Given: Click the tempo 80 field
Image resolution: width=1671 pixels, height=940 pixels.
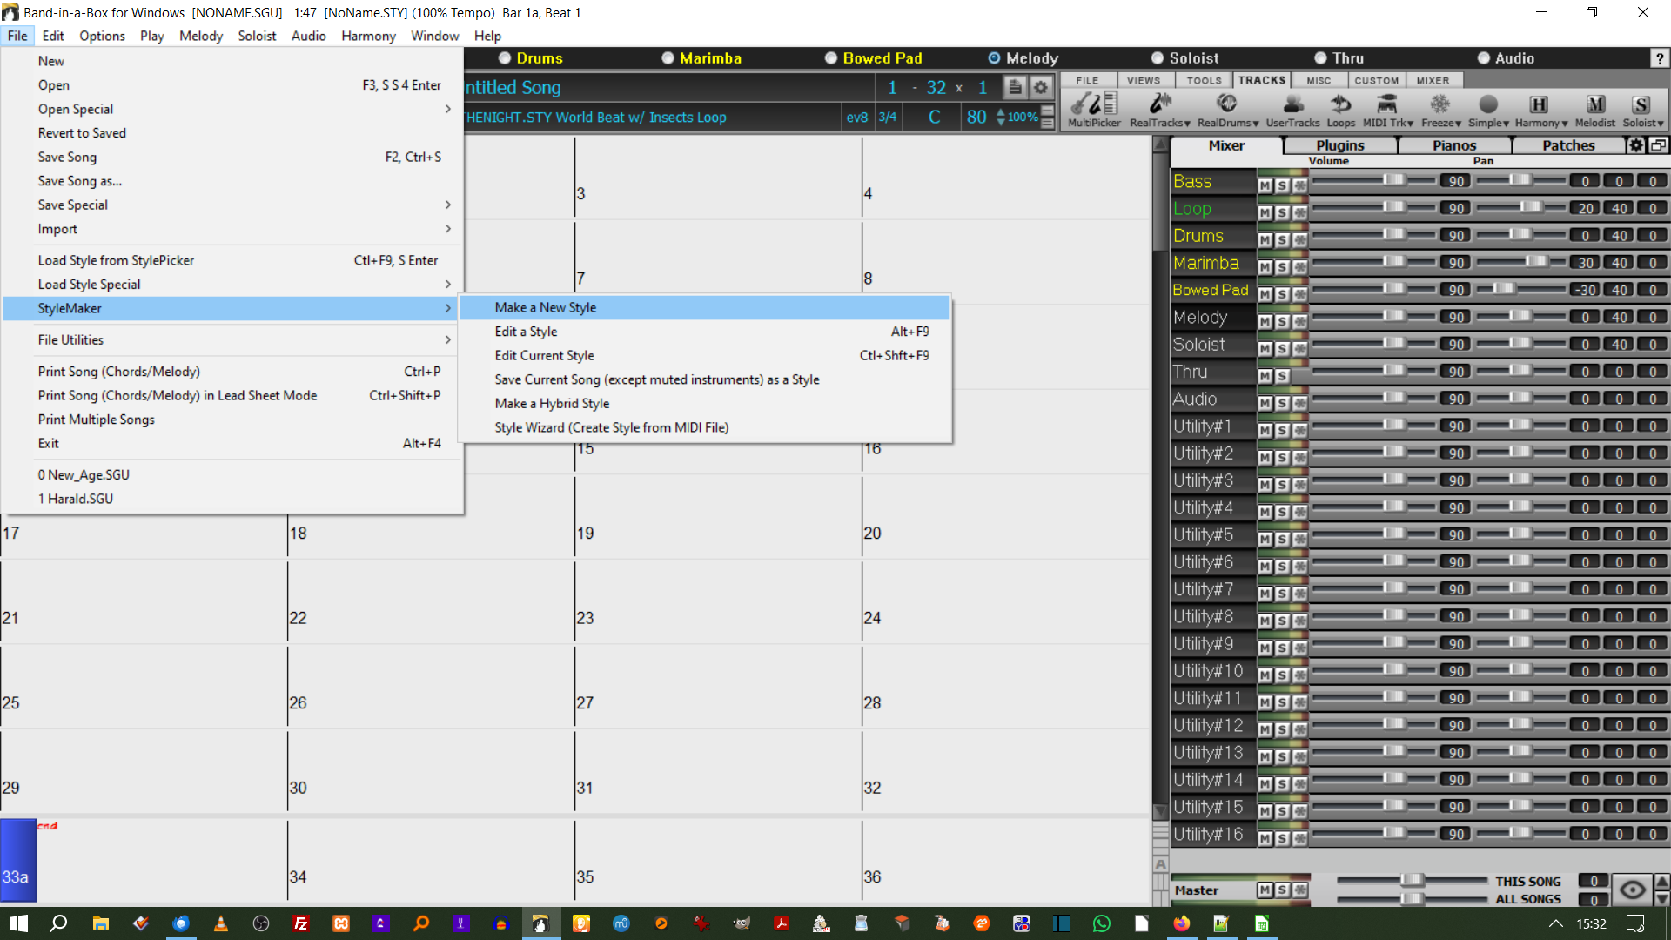Looking at the screenshot, I should point(976,117).
